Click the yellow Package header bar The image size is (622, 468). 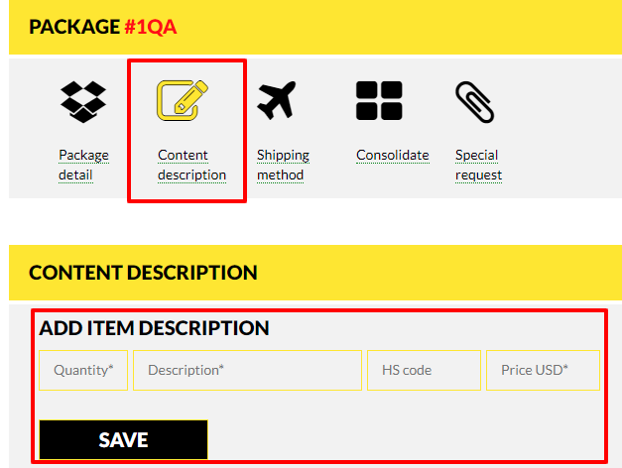click(315, 27)
